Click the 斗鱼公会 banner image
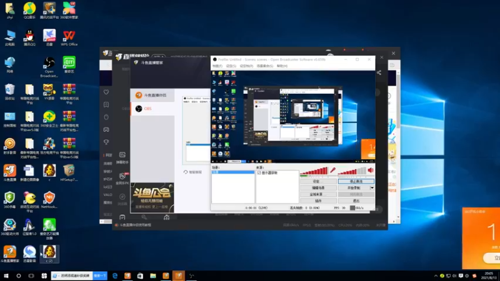 pyautogui.click(x=152, y=197)
